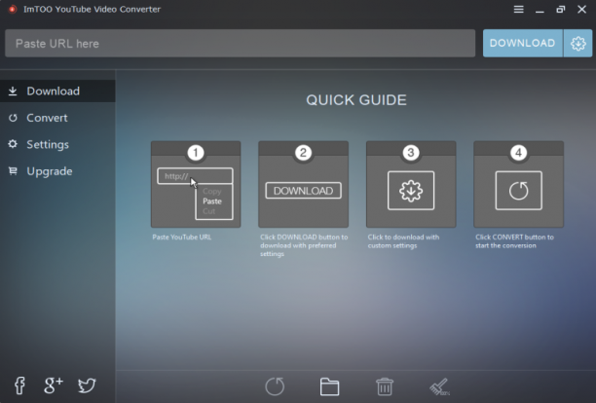
Task: Click the broom clear-list icon in bottom toolbar
Action: 440,386
